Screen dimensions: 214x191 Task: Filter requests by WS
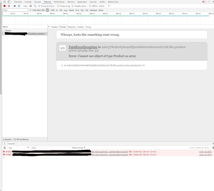click(x=87, y=10)
